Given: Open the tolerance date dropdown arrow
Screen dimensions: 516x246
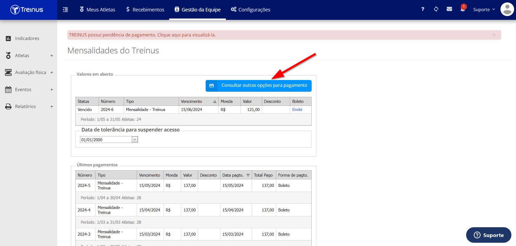Looking at the screenshot, I should (x=135, y=140).
